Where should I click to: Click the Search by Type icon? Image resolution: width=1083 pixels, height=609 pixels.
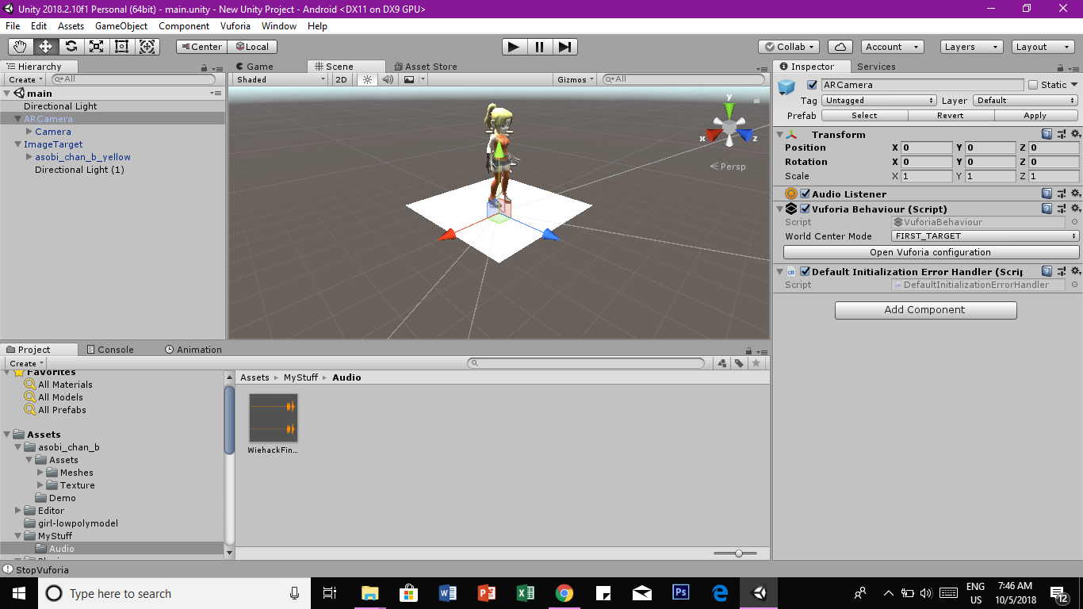click(x=722, y=363)
